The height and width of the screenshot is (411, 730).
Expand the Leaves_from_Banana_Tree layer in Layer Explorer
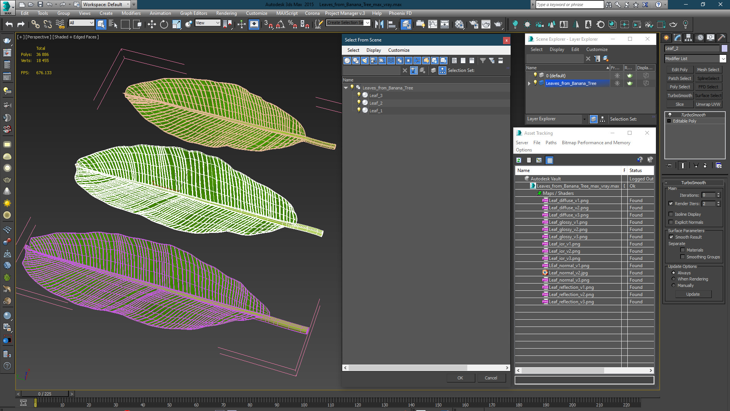(529, 83)
